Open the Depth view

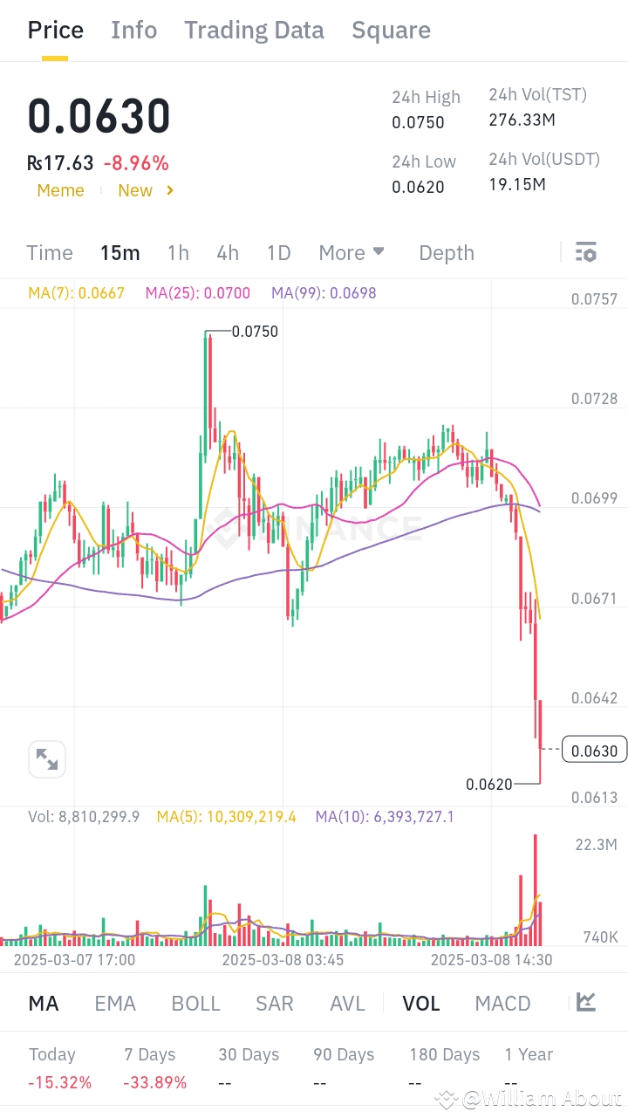coord(446,252)
